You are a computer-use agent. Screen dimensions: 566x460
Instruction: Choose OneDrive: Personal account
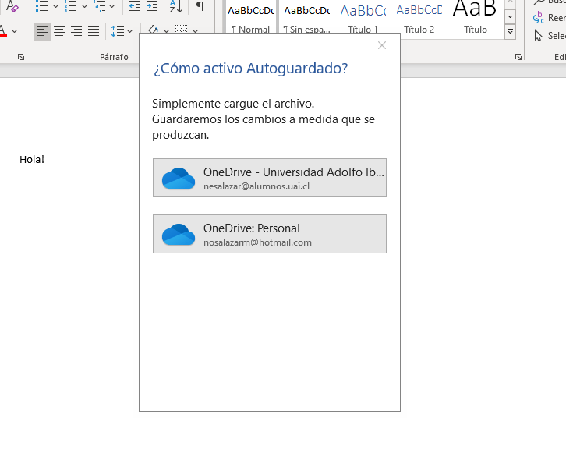click(270, 234)
